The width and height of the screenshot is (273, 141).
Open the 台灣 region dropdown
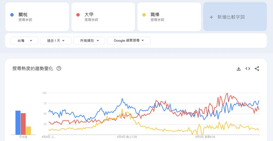click(24, 41)
